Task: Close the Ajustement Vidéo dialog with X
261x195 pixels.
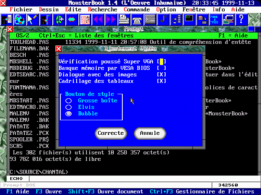Action: click(x=59, y=49)
